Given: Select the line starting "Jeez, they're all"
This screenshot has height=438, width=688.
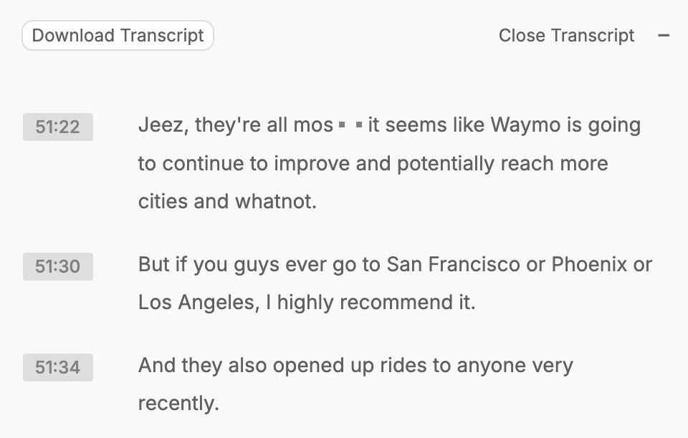Looking at the screenshot, I should [x=389, y=125].
